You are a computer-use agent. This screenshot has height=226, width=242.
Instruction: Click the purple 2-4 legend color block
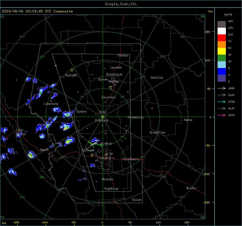(222, 78)
